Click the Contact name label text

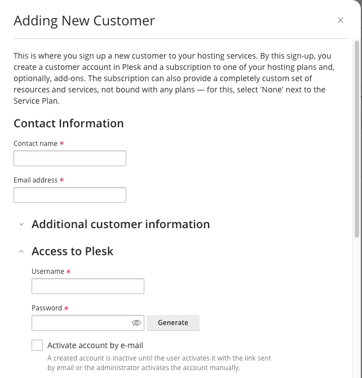pyautogui.click(x=36, y=144)
